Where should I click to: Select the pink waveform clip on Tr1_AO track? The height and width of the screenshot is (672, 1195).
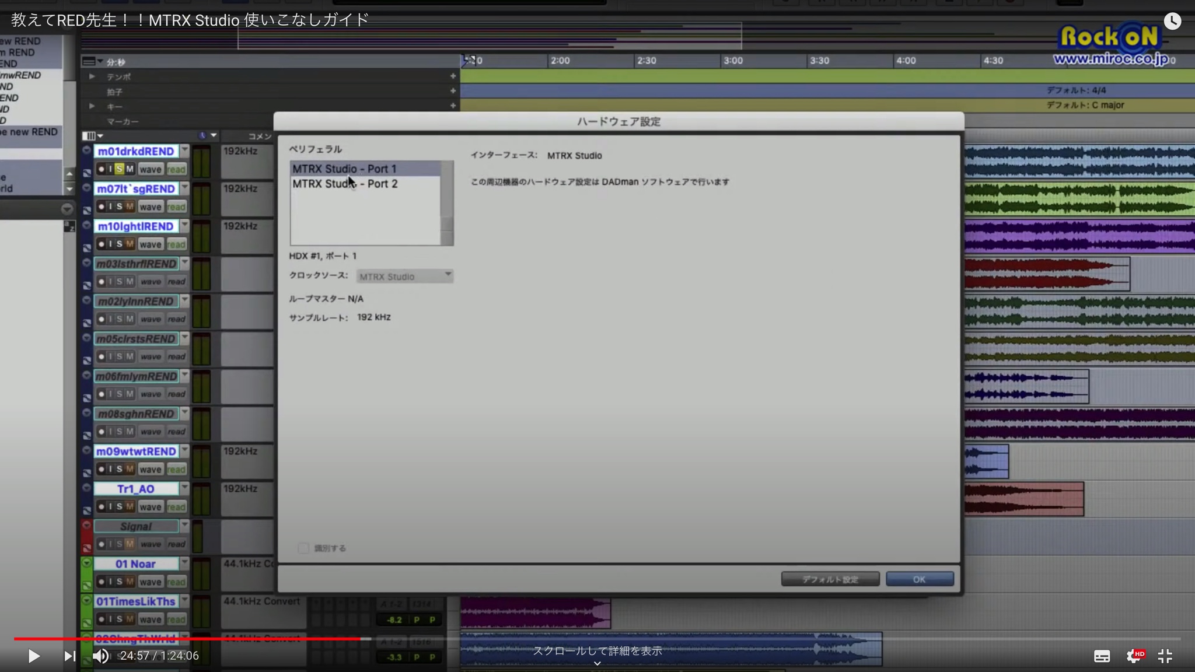click(x=1023, y=499)
